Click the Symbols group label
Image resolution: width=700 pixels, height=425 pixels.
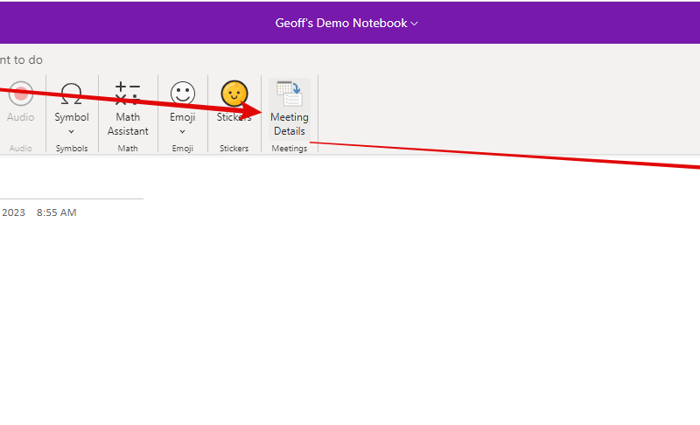72,149
